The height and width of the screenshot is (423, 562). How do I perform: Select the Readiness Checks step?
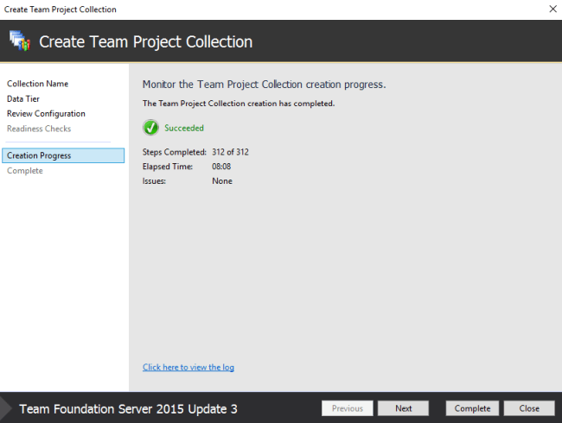39,129
